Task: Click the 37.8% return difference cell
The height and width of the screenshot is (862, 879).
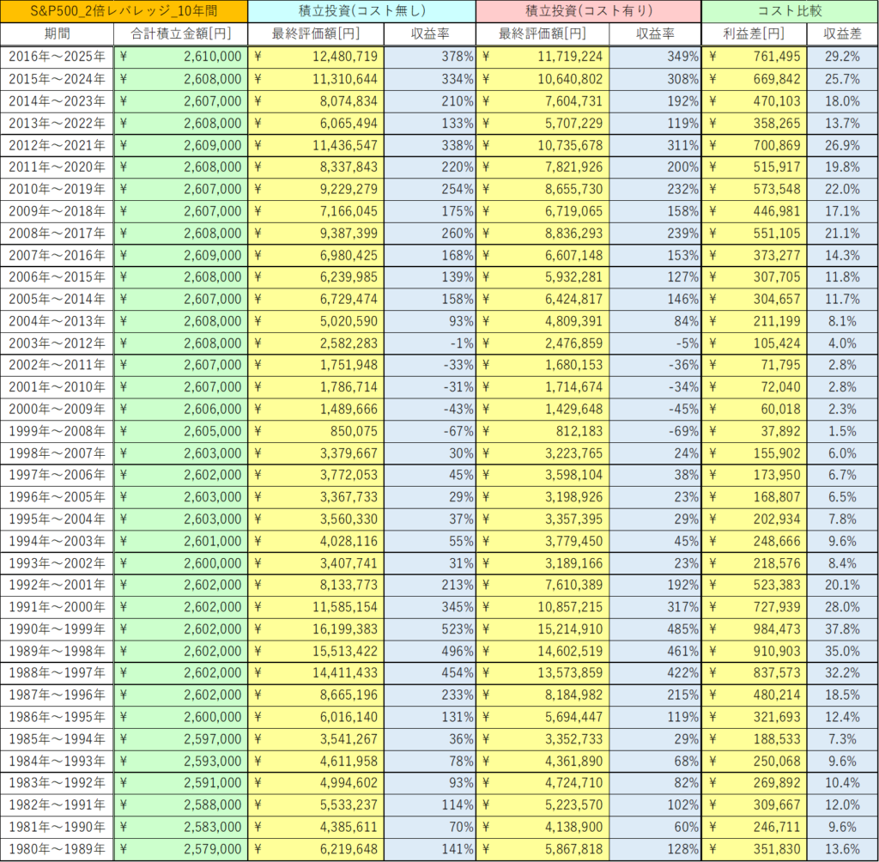Action: 842,629
